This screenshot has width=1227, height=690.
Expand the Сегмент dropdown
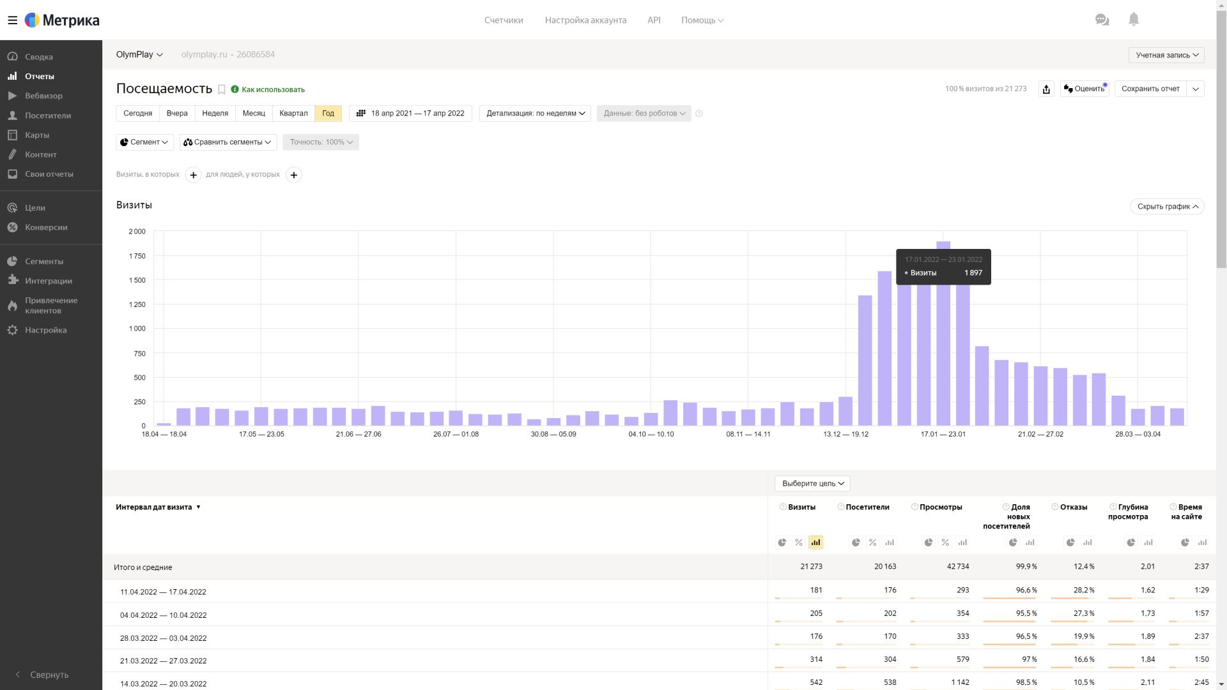145,142
